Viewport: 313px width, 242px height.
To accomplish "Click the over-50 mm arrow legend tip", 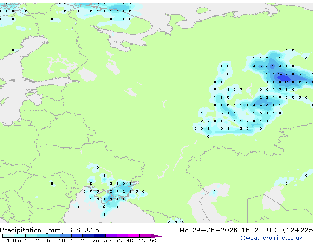I will click(156, 236).
